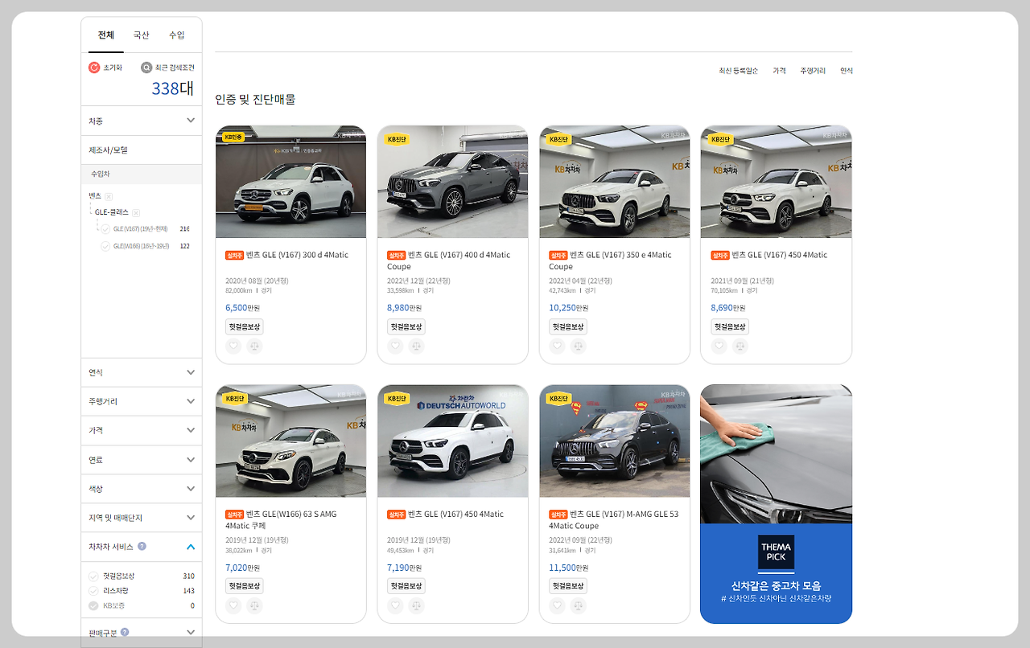This screenshot has height=648, width=1030.
Task: Compare the GLE(W166) 63 S AMG listing
Action: 254,605
